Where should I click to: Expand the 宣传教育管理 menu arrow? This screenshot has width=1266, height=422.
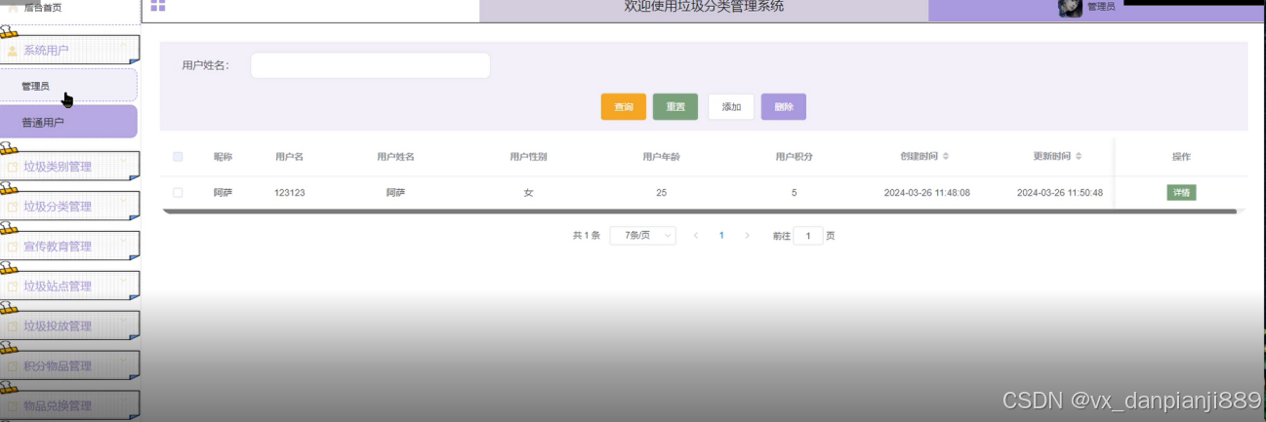point(123,242)
